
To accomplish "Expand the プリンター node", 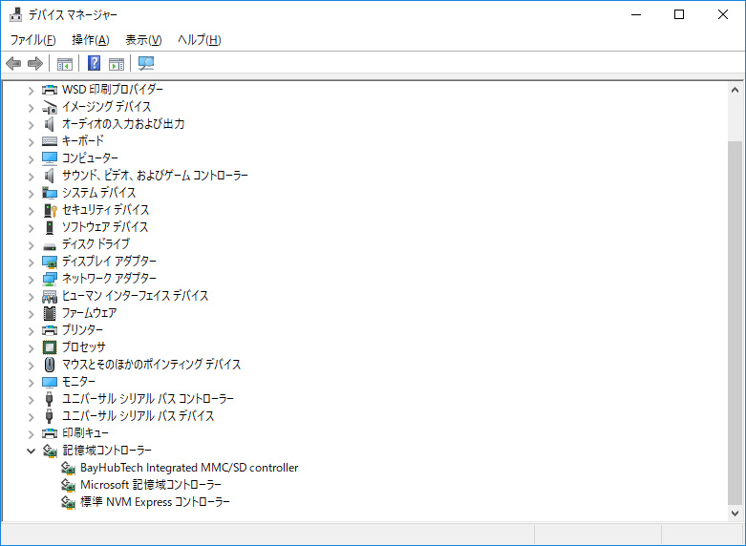I will tap(31, 330).
